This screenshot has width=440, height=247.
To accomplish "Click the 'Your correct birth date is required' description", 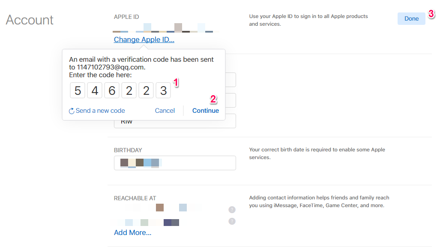I will click(x=317, y=154).
